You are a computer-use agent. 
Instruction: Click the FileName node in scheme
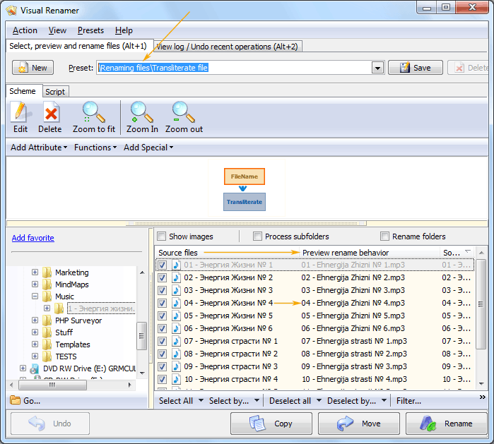[244, 176]
